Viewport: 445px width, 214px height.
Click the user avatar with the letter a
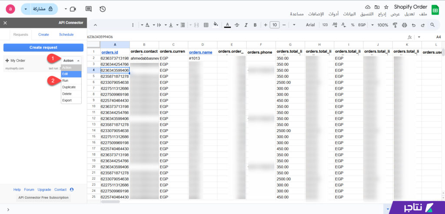(10, 9)
